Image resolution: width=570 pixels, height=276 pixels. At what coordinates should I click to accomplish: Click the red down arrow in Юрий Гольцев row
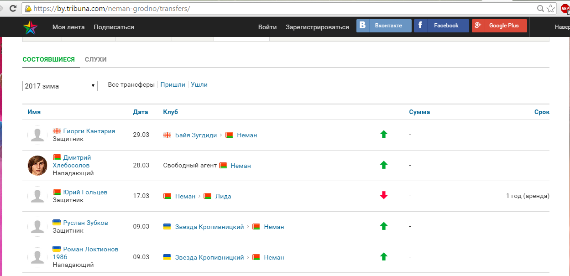(x=384, y=196)
